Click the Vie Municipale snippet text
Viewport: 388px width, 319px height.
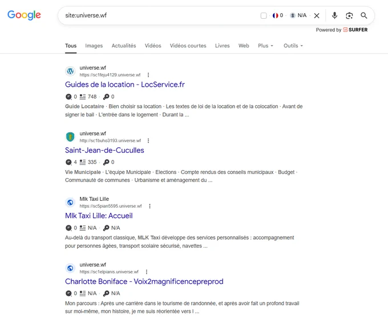[x=83, y=172]
